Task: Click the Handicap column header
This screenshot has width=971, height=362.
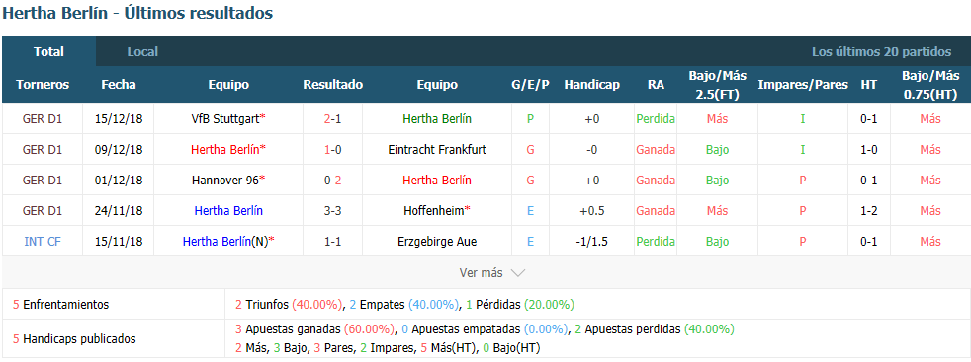Action: coord(591,85)
